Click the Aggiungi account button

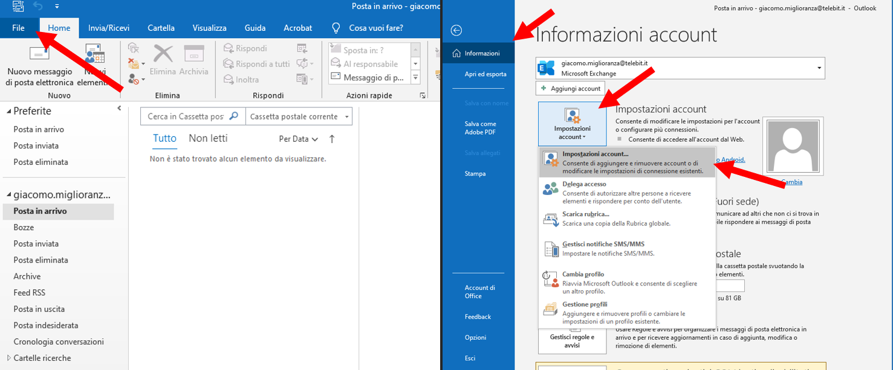570,89
